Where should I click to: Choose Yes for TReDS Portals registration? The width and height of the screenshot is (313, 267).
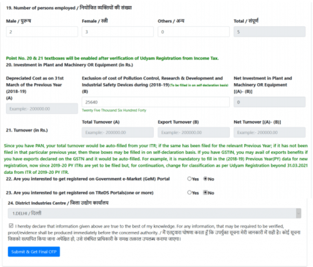190,193
